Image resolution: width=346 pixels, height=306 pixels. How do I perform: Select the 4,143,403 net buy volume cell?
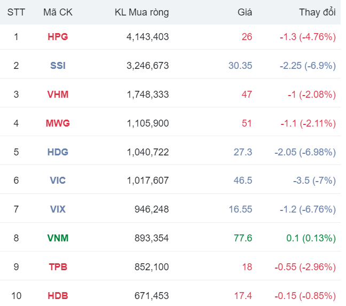(x=148, y=37)
